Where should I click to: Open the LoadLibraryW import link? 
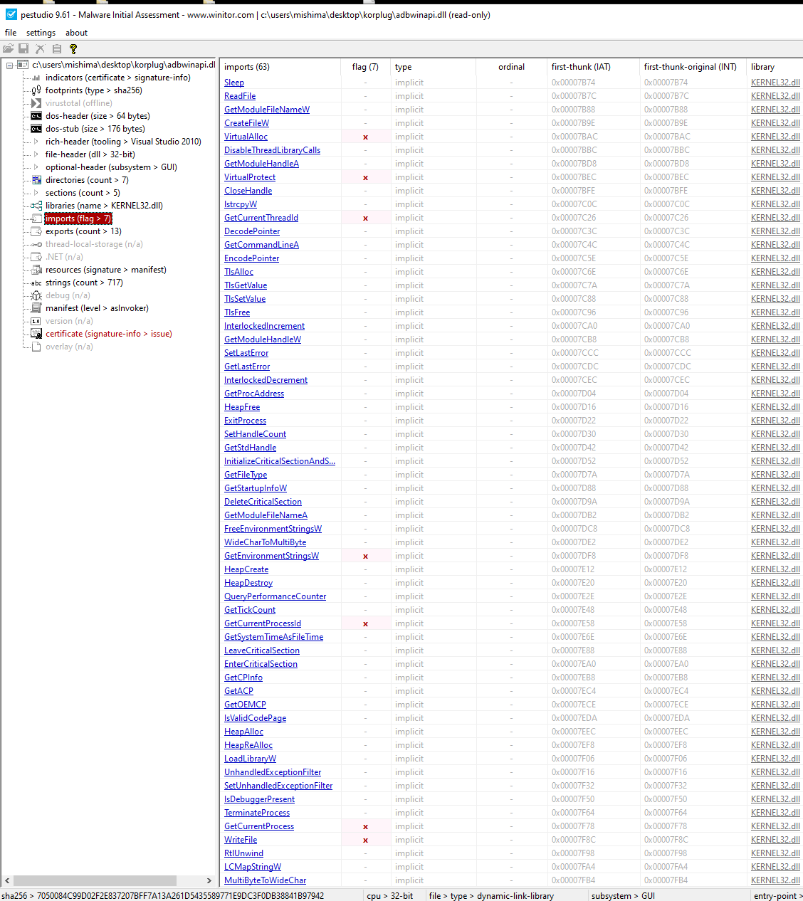click(250, 759)
